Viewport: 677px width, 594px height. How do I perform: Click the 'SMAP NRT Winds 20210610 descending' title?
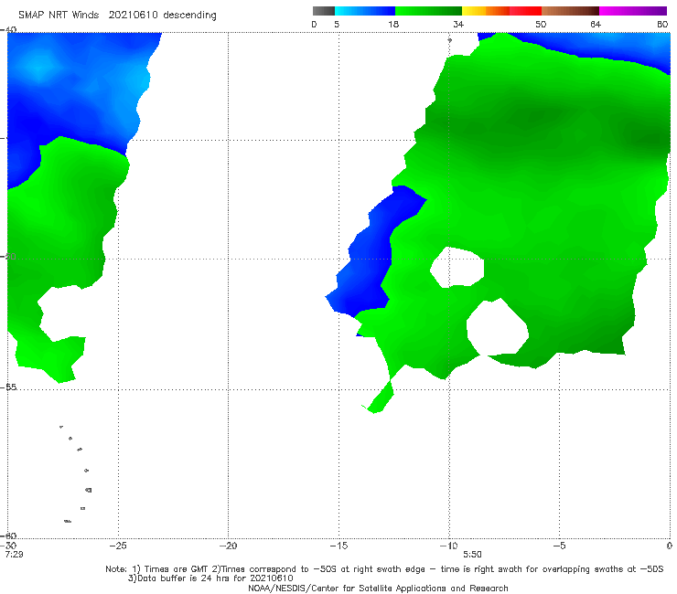point(117,16)
